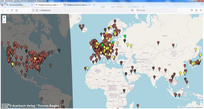Show tracking protection shield info
The width and height of the screenshot is (204, 109).
(x=33, y=10)
